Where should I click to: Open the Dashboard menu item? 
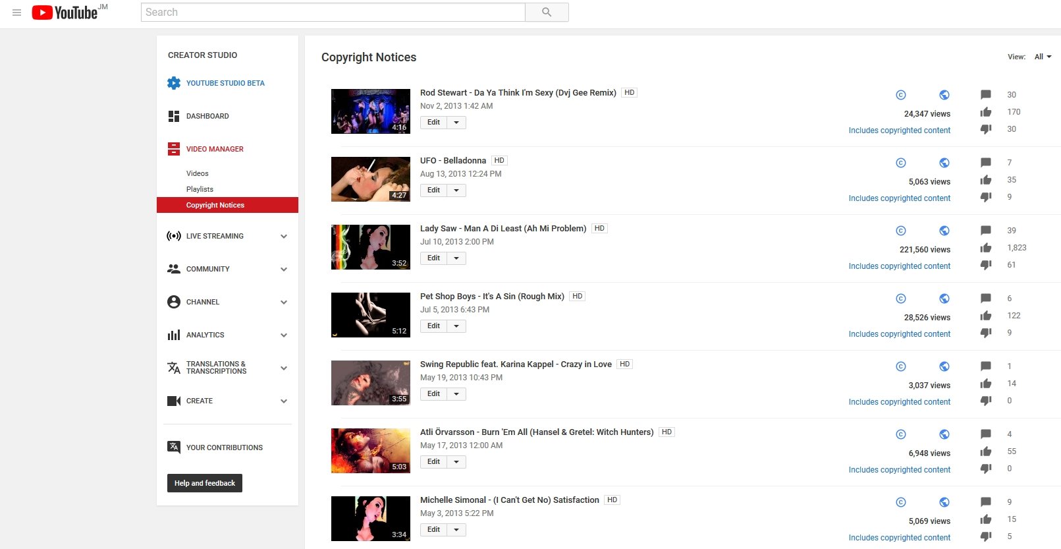coord(207,116)
